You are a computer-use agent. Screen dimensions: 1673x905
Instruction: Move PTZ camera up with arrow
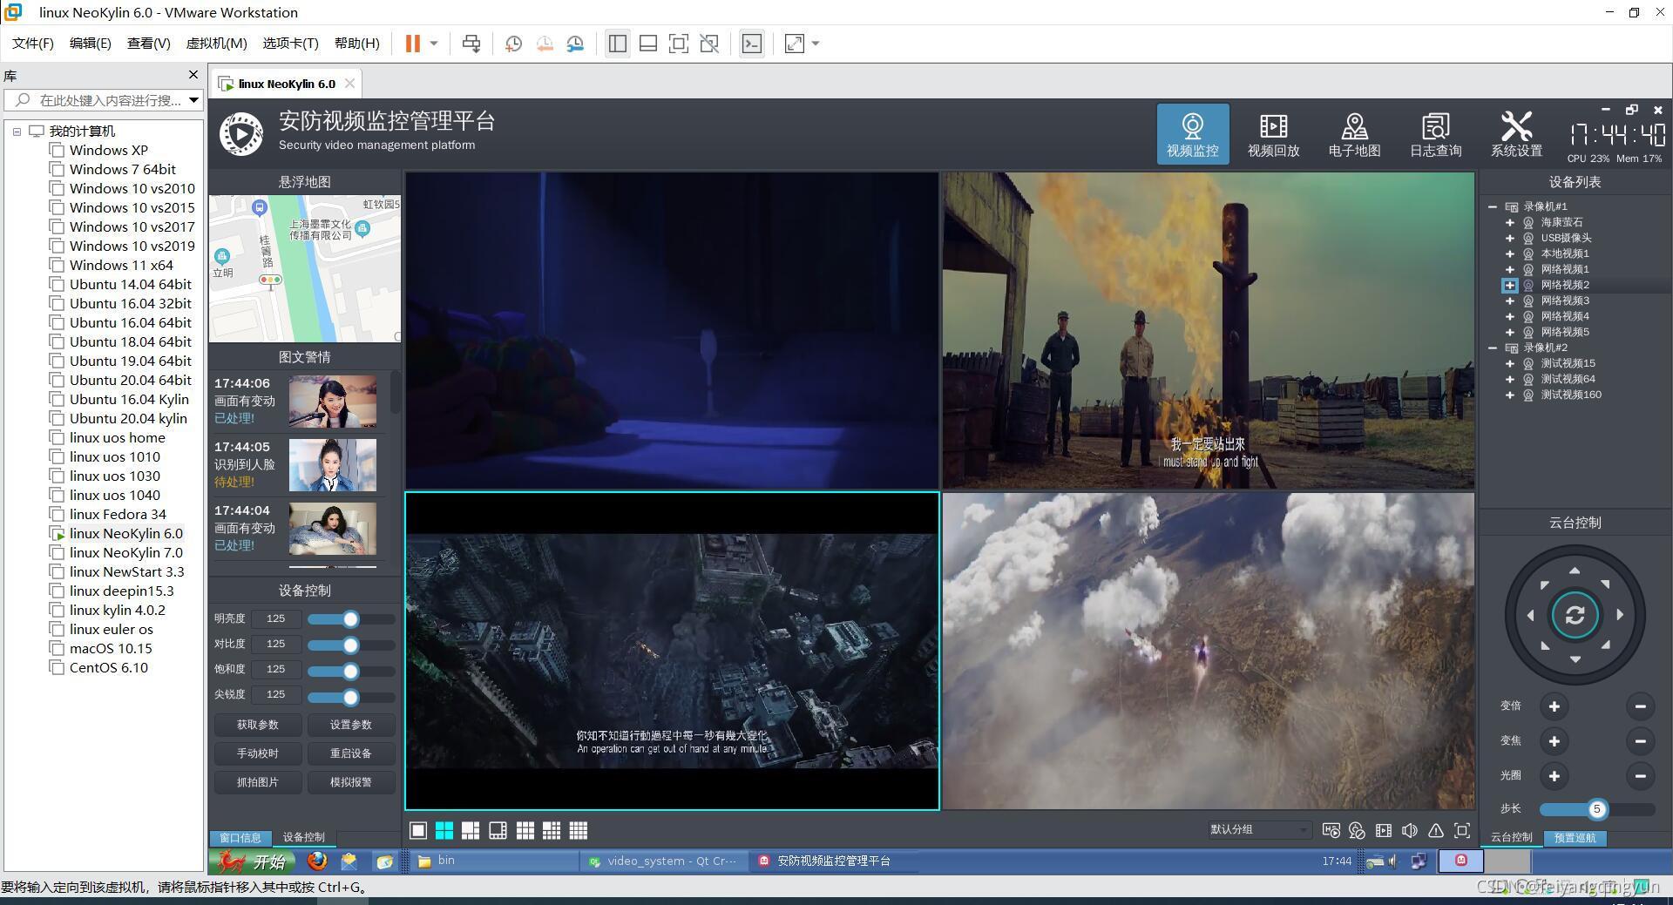(1575, 571)
